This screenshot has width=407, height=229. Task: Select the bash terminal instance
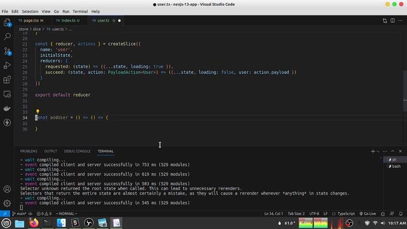pos(395,166)
